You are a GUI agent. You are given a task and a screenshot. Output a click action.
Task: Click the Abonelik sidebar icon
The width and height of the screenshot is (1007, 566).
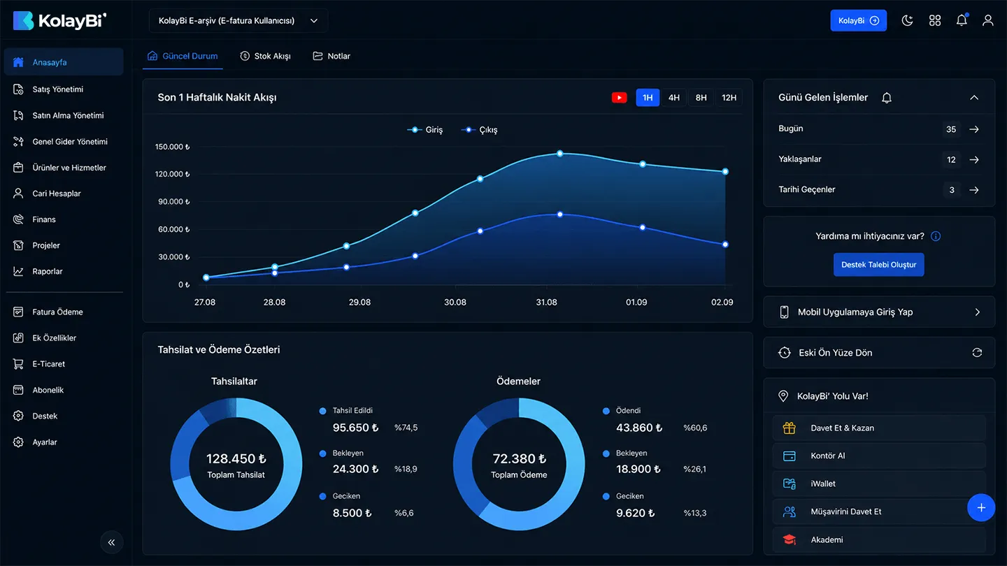[19, 390]
